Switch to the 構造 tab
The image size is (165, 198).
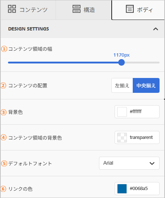tap(83, 10)
